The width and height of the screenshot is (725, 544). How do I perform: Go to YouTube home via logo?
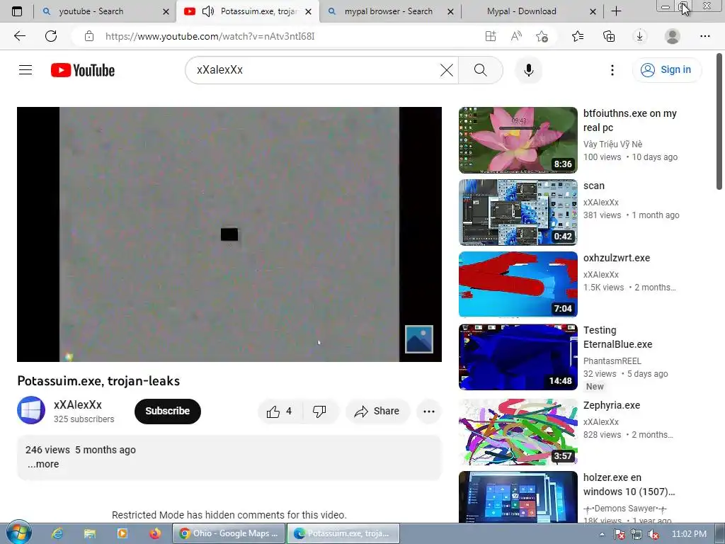(83, 70)
